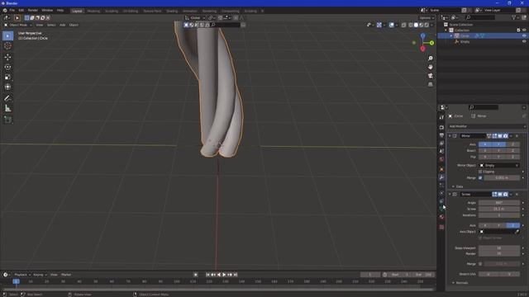Open timeline Keying menu
This screenshot has width=529, height=297.
click(x=40, y=275)
